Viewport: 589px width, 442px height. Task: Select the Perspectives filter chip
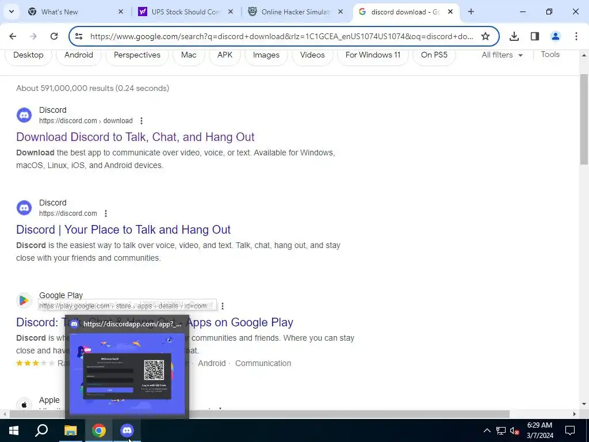point(137,55)
